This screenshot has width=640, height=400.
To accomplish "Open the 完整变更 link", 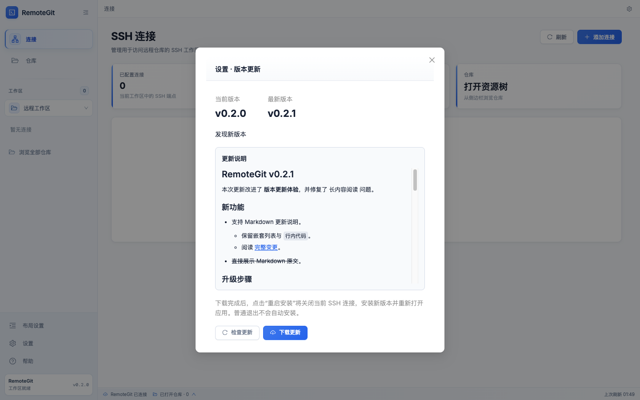I will tap(266, 247).
